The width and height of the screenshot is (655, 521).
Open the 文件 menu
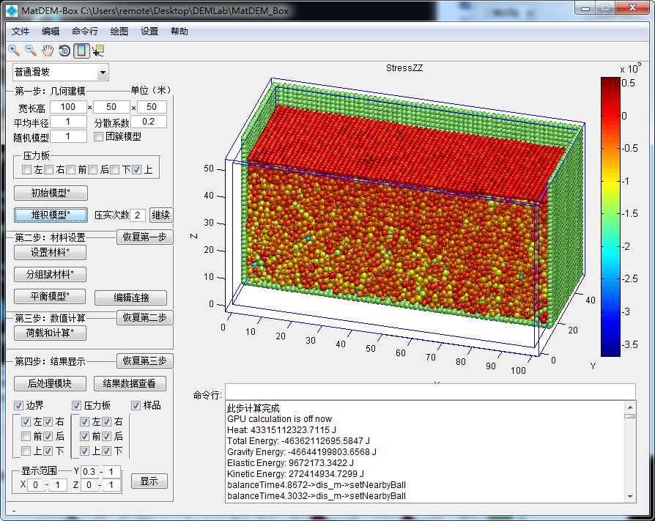(x=21, y=32)
